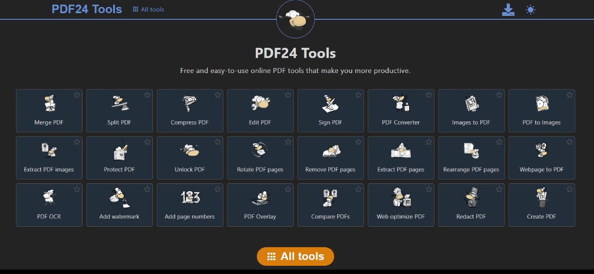The image size is (594, 274).
Task: Open the Images to PDF icon
Action: tap(471, 103)
